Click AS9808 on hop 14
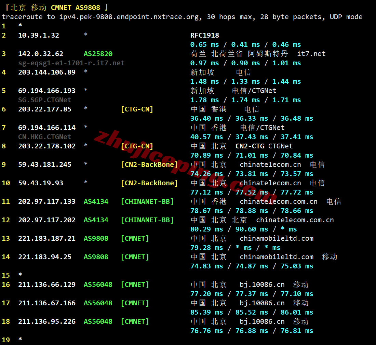Viewport: 376px width, 345px height. click(96, 257)
